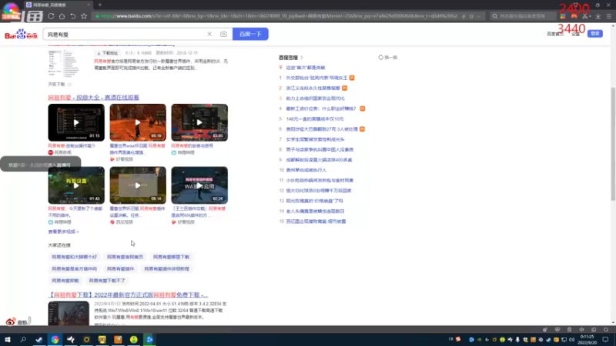Open the colorful browser icon in taskbar
The image size is (616, 346).
55,339
